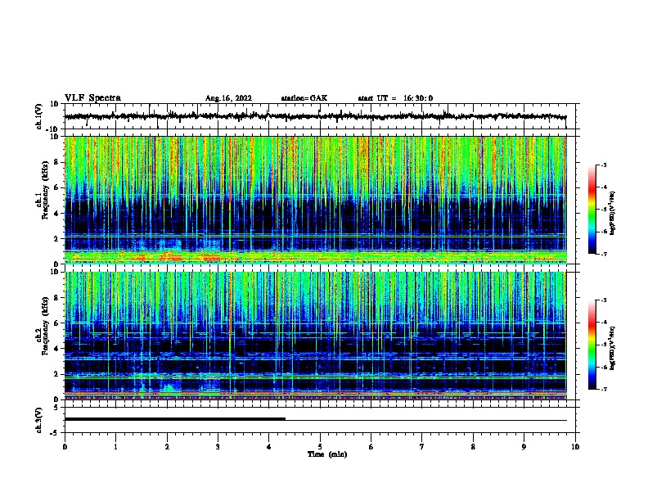Click the ch.2 colorbar log(PSD) label

tap(613, 348)
